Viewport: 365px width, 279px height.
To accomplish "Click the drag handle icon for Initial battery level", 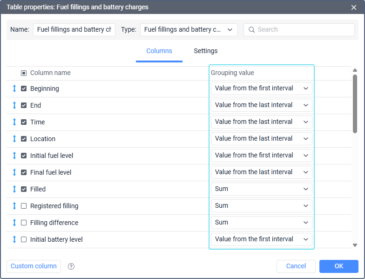I will point(14,239).
